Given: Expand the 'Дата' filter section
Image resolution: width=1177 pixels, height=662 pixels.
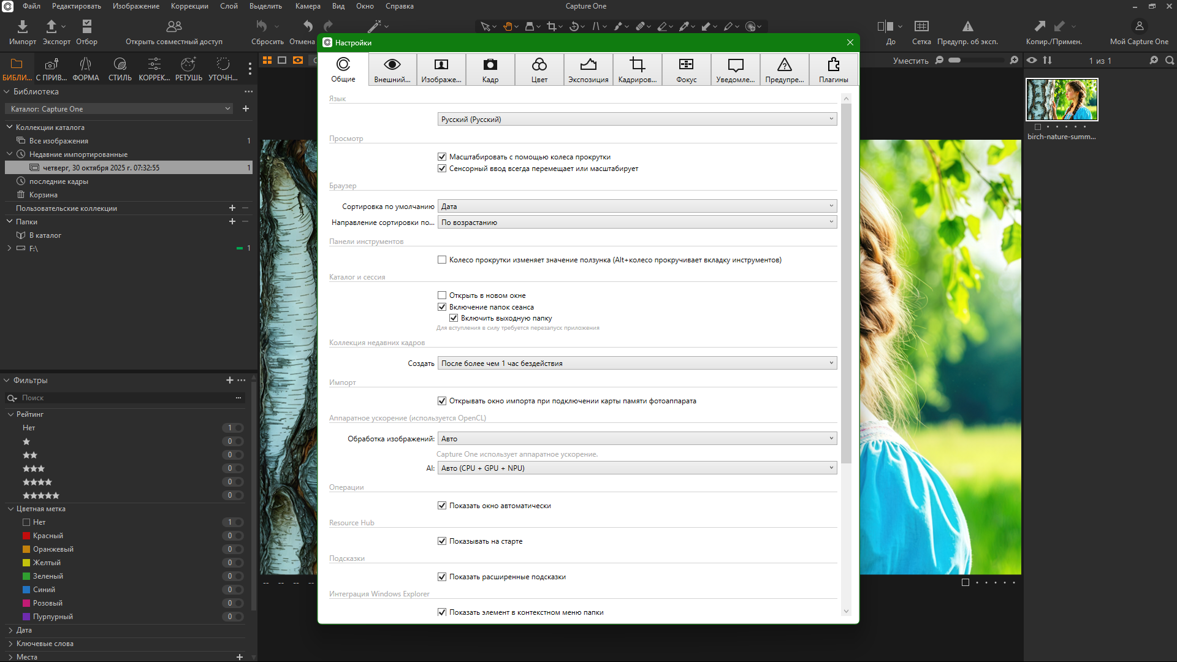Looking at the screenshot, I should [x=25, y=630].
